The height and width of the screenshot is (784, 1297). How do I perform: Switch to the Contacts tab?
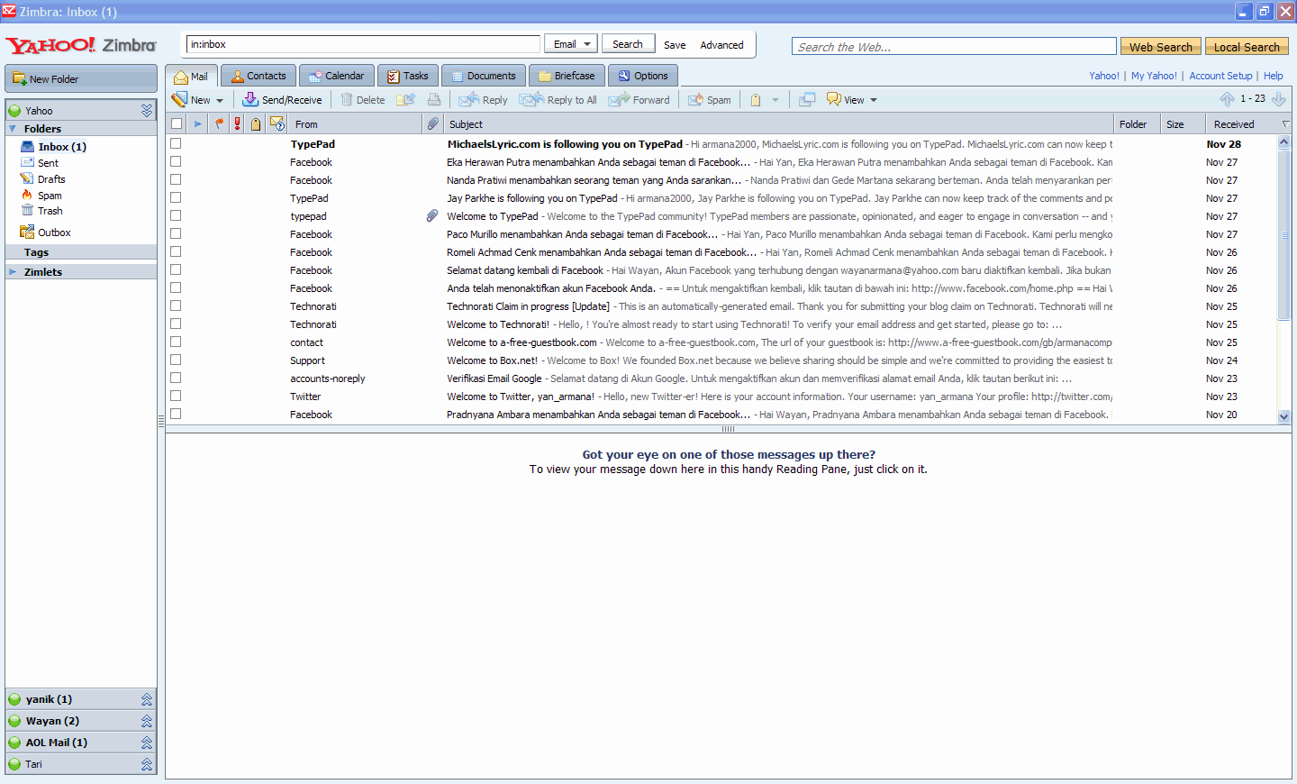click(x=258, y=76)
